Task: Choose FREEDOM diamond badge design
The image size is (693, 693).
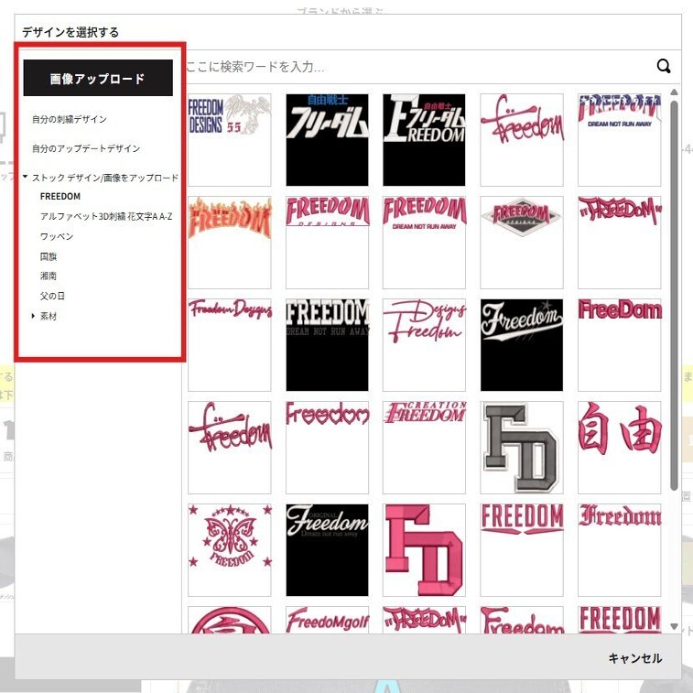Action: (522, 243)
